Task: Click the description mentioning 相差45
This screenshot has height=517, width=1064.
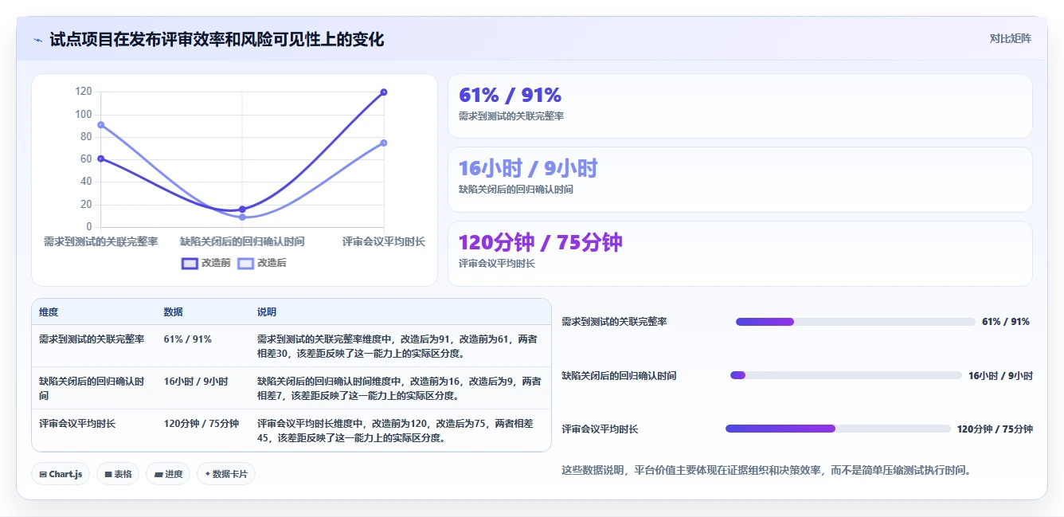Action: pos(396,431)
